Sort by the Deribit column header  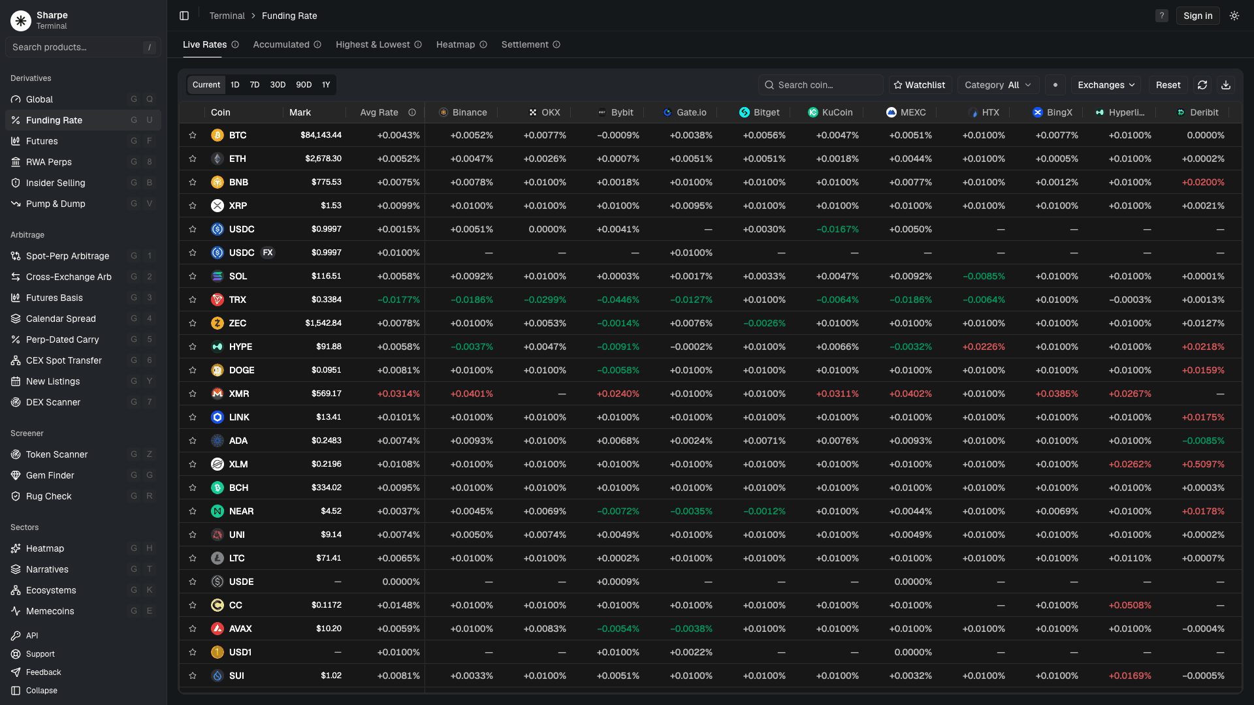coord(1198,112)
